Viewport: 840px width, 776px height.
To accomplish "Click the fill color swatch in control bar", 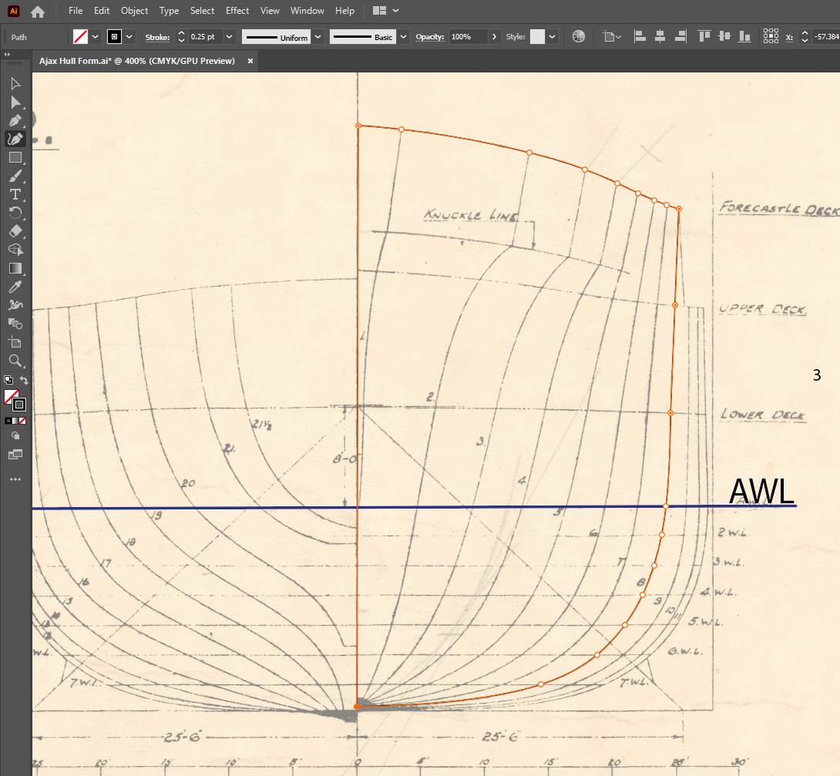I will (x=80, y=36).
